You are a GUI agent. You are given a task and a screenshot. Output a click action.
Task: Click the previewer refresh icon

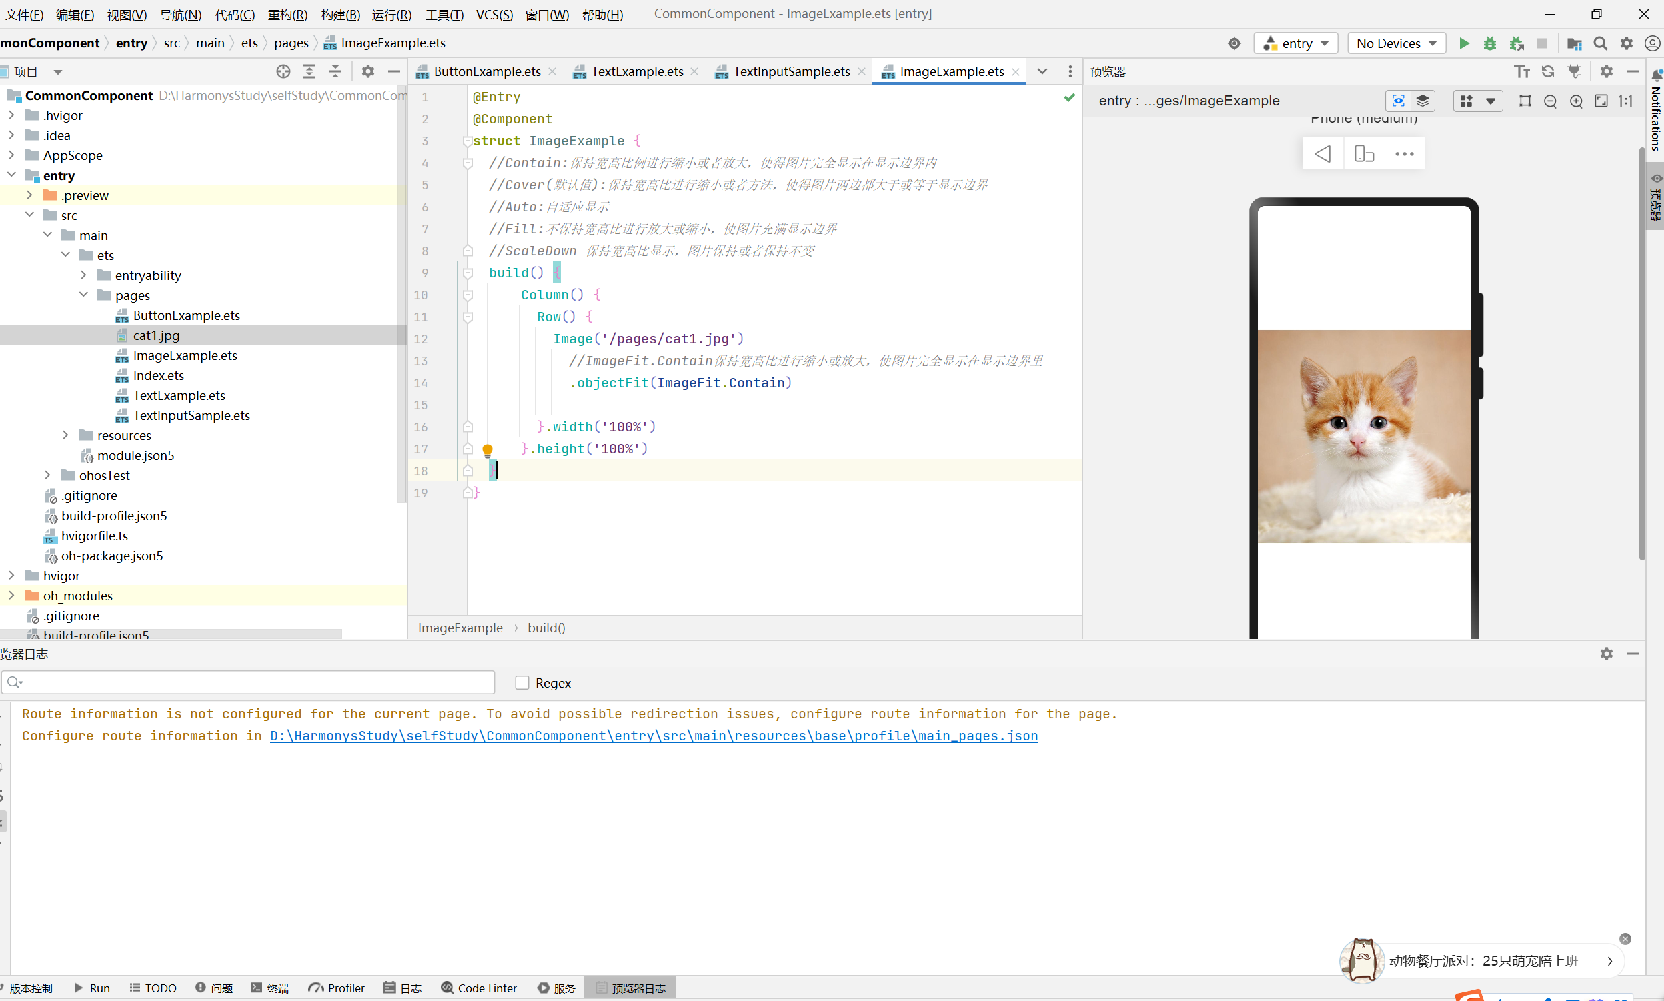[1548, 71]
